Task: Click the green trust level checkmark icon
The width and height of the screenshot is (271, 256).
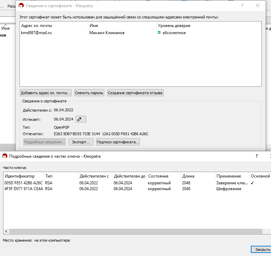Action: (159, 32)
